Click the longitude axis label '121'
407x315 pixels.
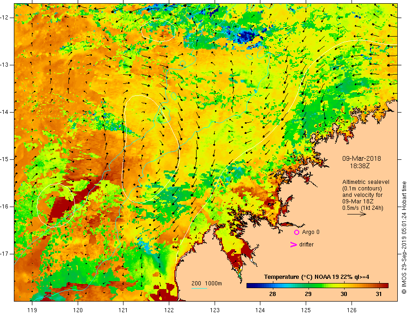pos(123,310)
